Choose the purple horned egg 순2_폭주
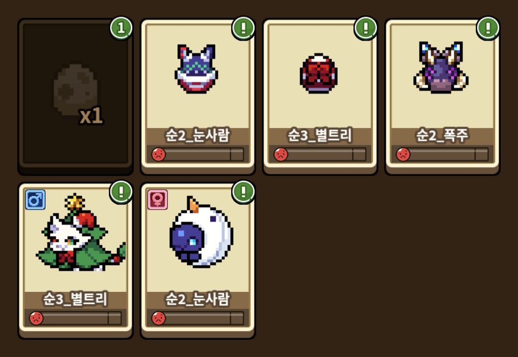This screenshot has height=357, width=518. 442,96
